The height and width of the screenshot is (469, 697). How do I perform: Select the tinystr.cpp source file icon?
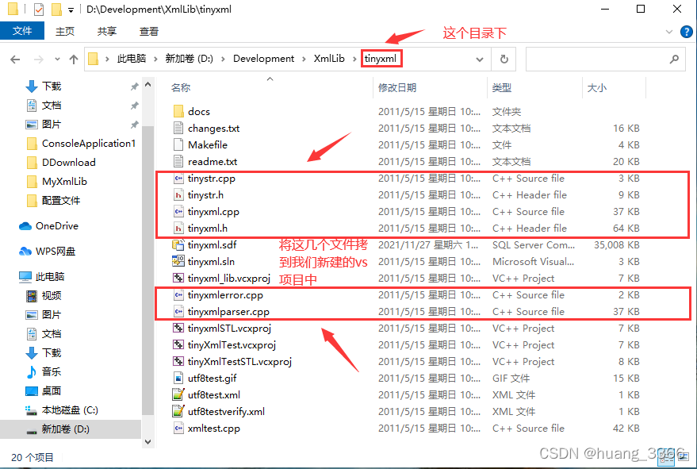(178, 179)
